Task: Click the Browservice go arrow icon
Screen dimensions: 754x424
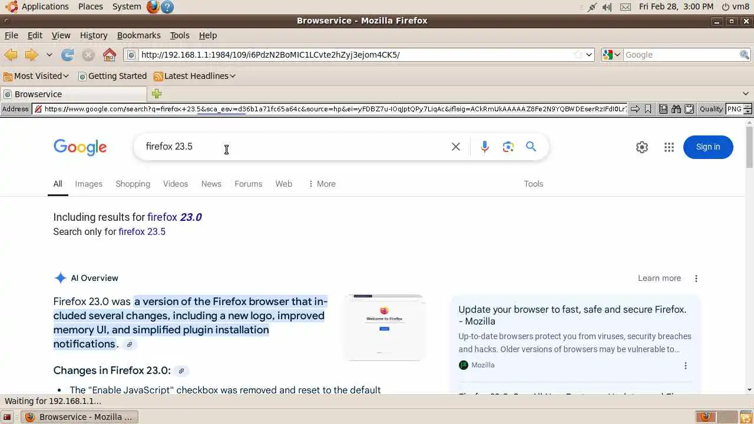Action: 635,109
